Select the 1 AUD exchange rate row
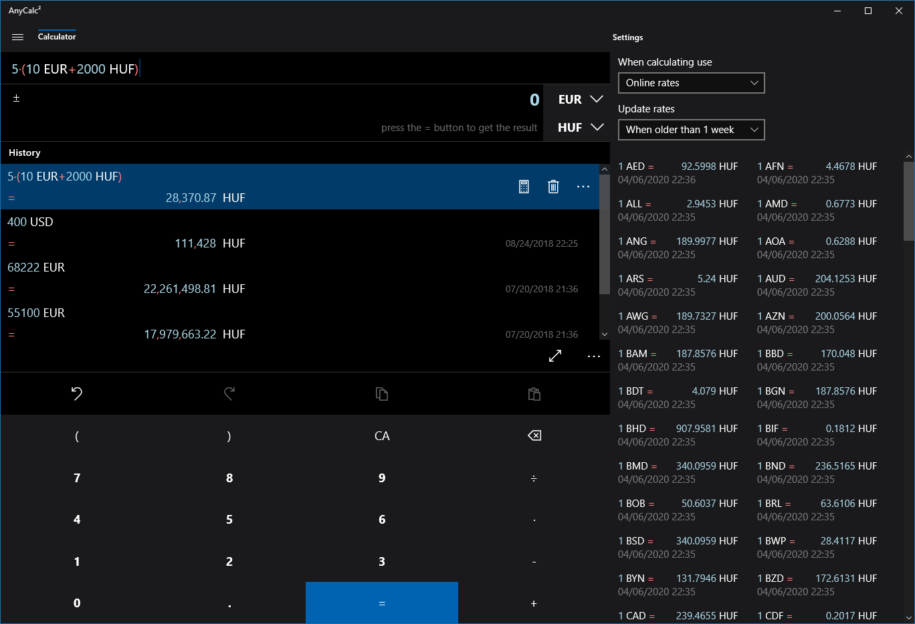This screenshot has width=915, height=624. coord(817,285)
